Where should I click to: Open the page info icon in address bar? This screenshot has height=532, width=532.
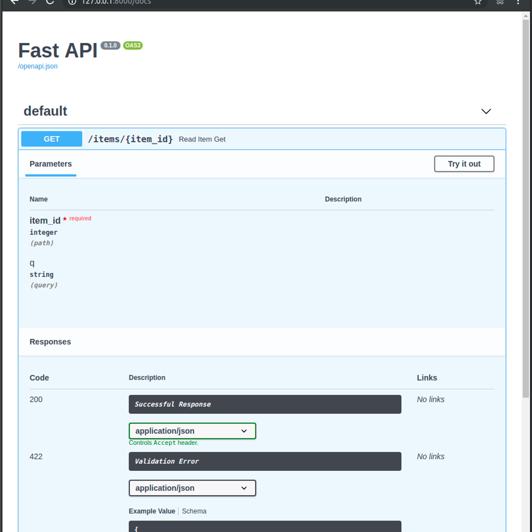coord(72,3)
